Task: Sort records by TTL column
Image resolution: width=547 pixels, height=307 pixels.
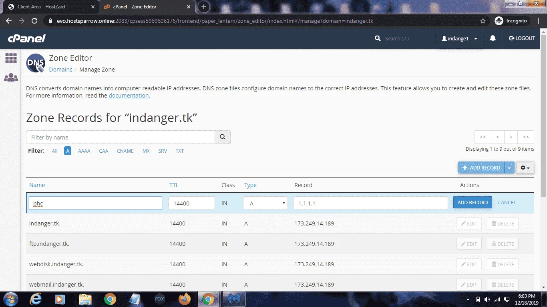Action: [x=174, y=185]
